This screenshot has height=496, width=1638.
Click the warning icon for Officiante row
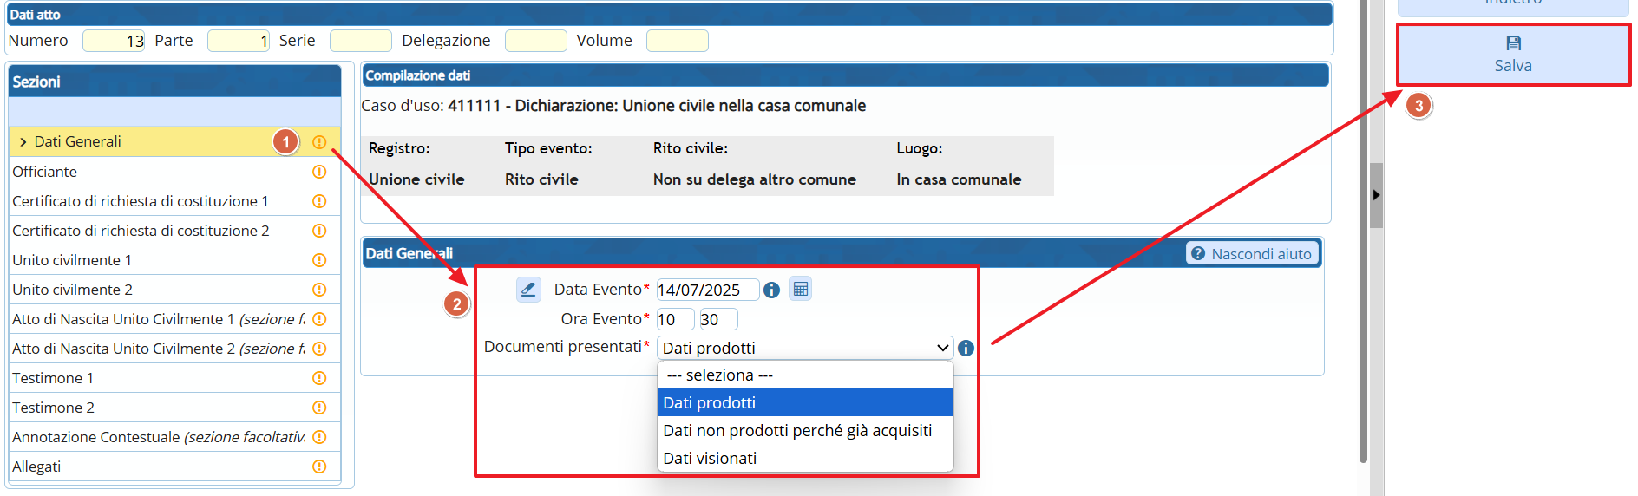tap(319, 172)
